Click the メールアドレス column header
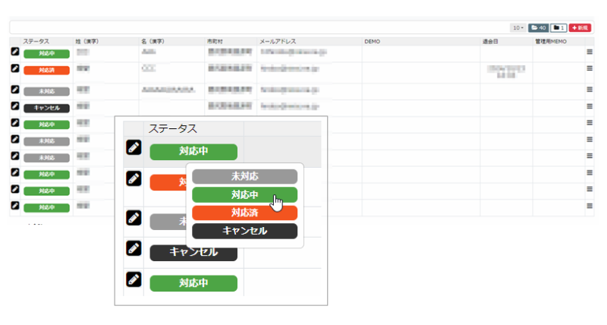 [276, 41]
